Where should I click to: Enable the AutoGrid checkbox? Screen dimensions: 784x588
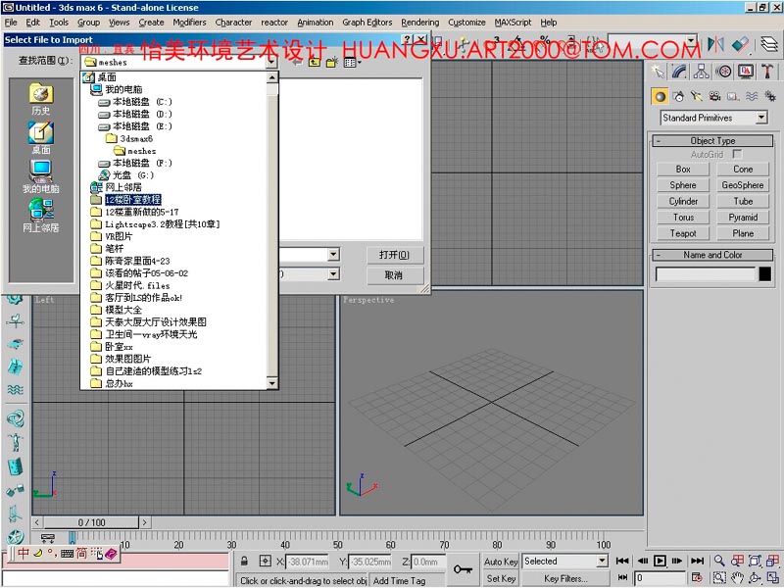(x=737, y=154)
